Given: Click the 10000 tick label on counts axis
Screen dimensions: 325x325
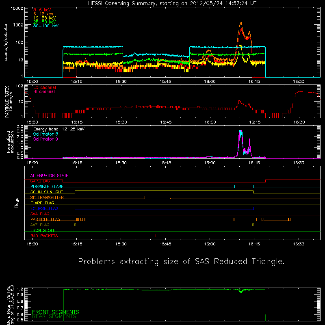Looking at the screenshot, I should (17, 9).
